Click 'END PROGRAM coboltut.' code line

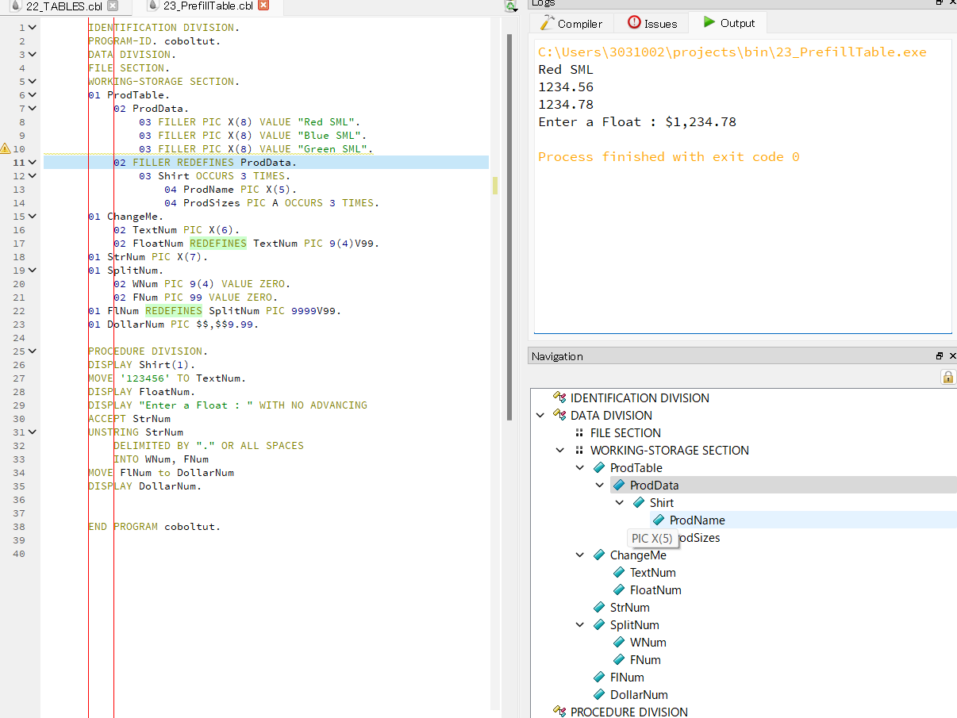click(x=154, y=526)
